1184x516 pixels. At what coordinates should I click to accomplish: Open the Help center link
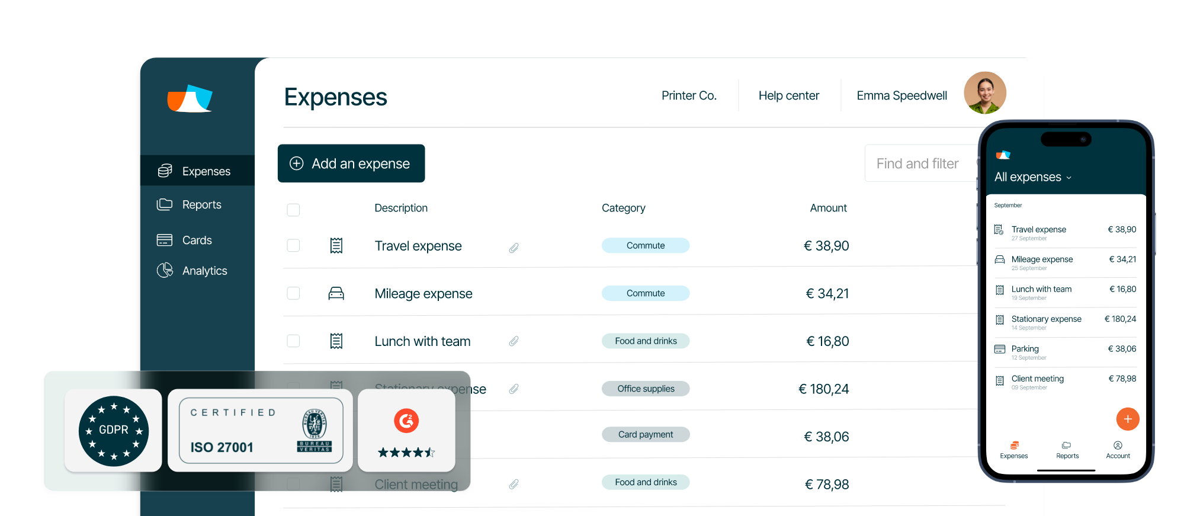[788, 95]
